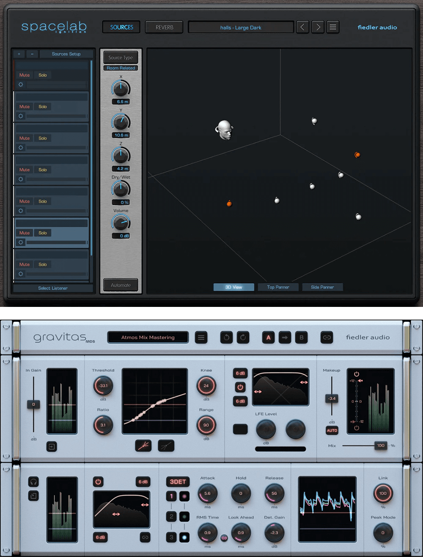Click the link icon between RMS and Look Ahead

click(224, 538)
